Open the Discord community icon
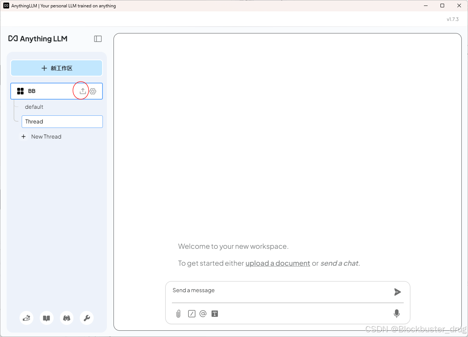Screen dimensions: 468x337 click(x=66, y=318)
